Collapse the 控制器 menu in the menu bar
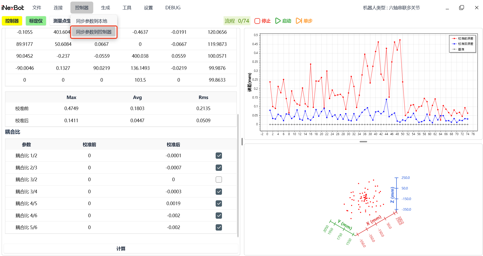 pos(82,8)
